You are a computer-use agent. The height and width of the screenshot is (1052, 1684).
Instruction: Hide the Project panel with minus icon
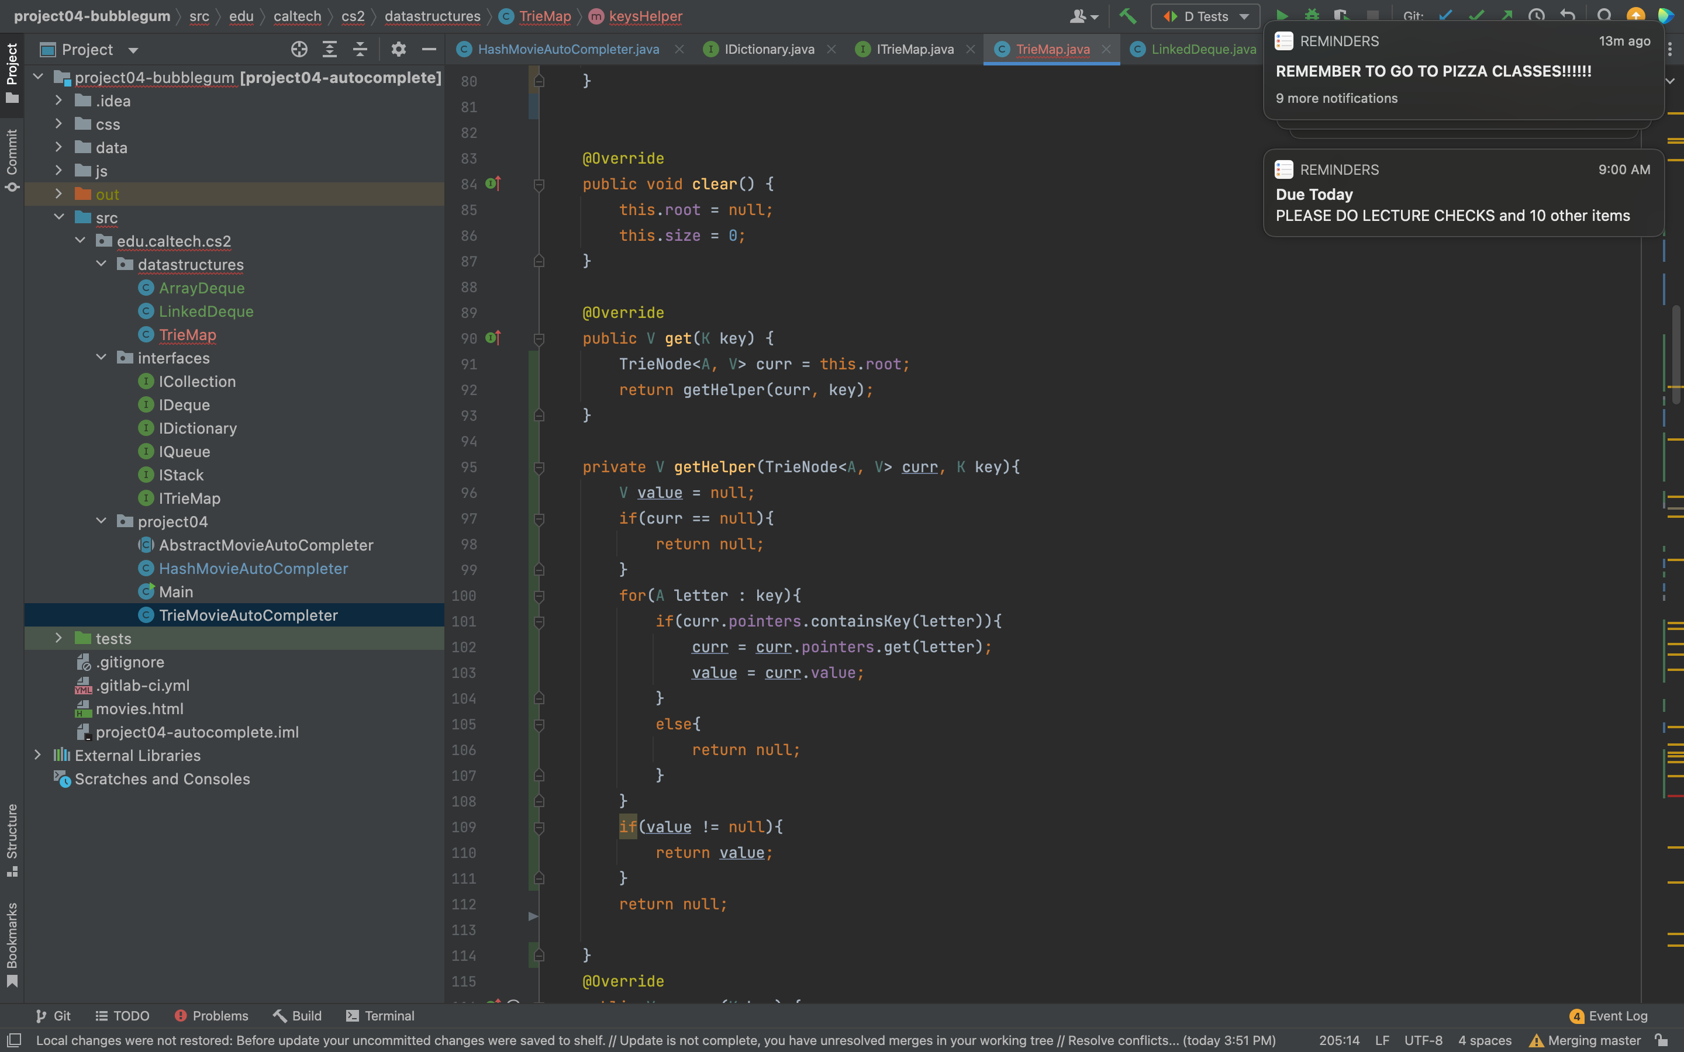429,50
